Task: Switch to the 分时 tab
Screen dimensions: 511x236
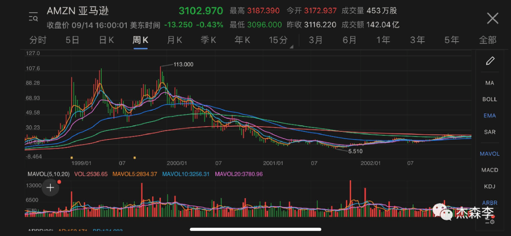Action: (38, 40)
